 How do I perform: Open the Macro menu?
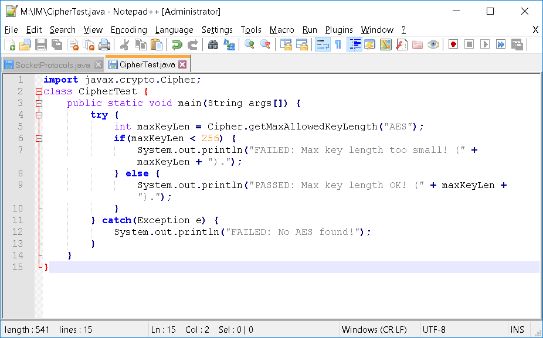(282, 30)
